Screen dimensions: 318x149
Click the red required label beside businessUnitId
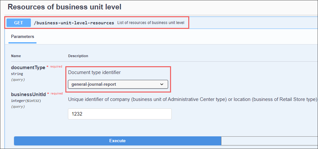(x=57, y=93)
